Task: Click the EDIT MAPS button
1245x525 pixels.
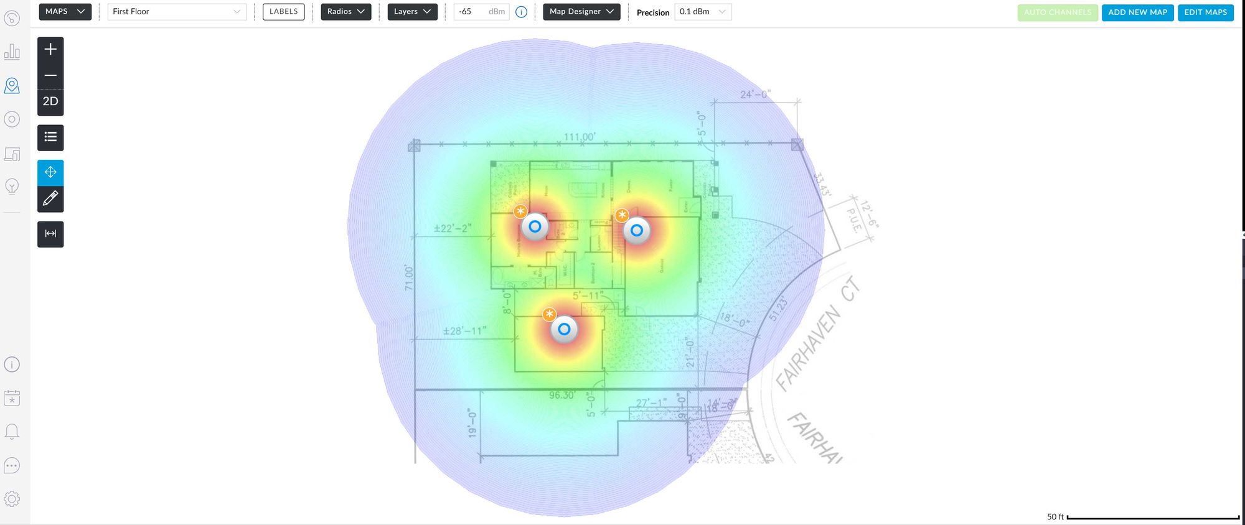Action: 1205,12
